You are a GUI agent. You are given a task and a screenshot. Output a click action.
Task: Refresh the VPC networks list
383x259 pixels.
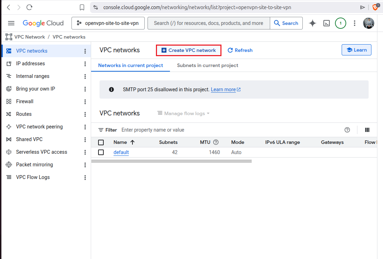(x=240, y=50)
